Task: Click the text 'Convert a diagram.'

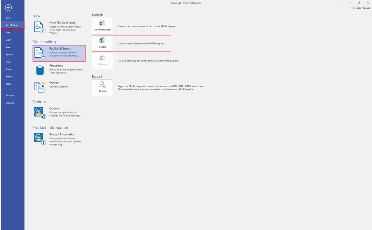Action: pos(59,87)
